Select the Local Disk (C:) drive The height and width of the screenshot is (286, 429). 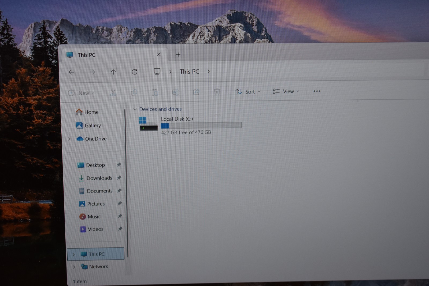pos(190,125)
